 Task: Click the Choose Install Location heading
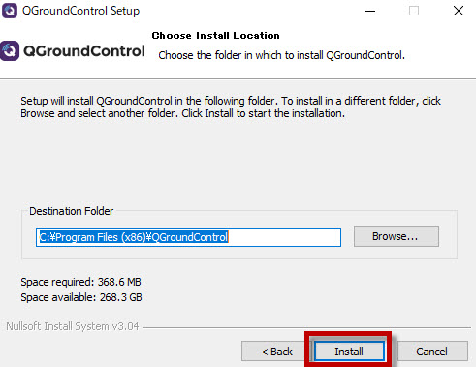tap(215, 35)
